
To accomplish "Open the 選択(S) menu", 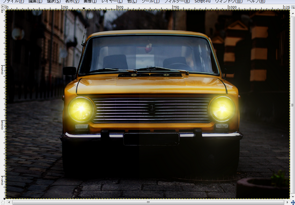I will 54,2.
